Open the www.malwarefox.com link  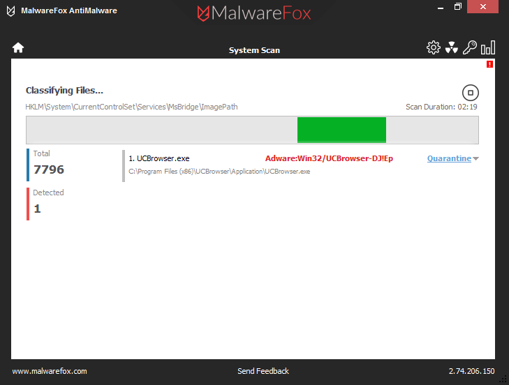(50, 371)
